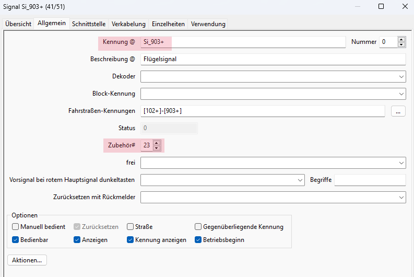Click into the Begriffe input field
This screenshot has height=277, width=414.
coord(370,180)
